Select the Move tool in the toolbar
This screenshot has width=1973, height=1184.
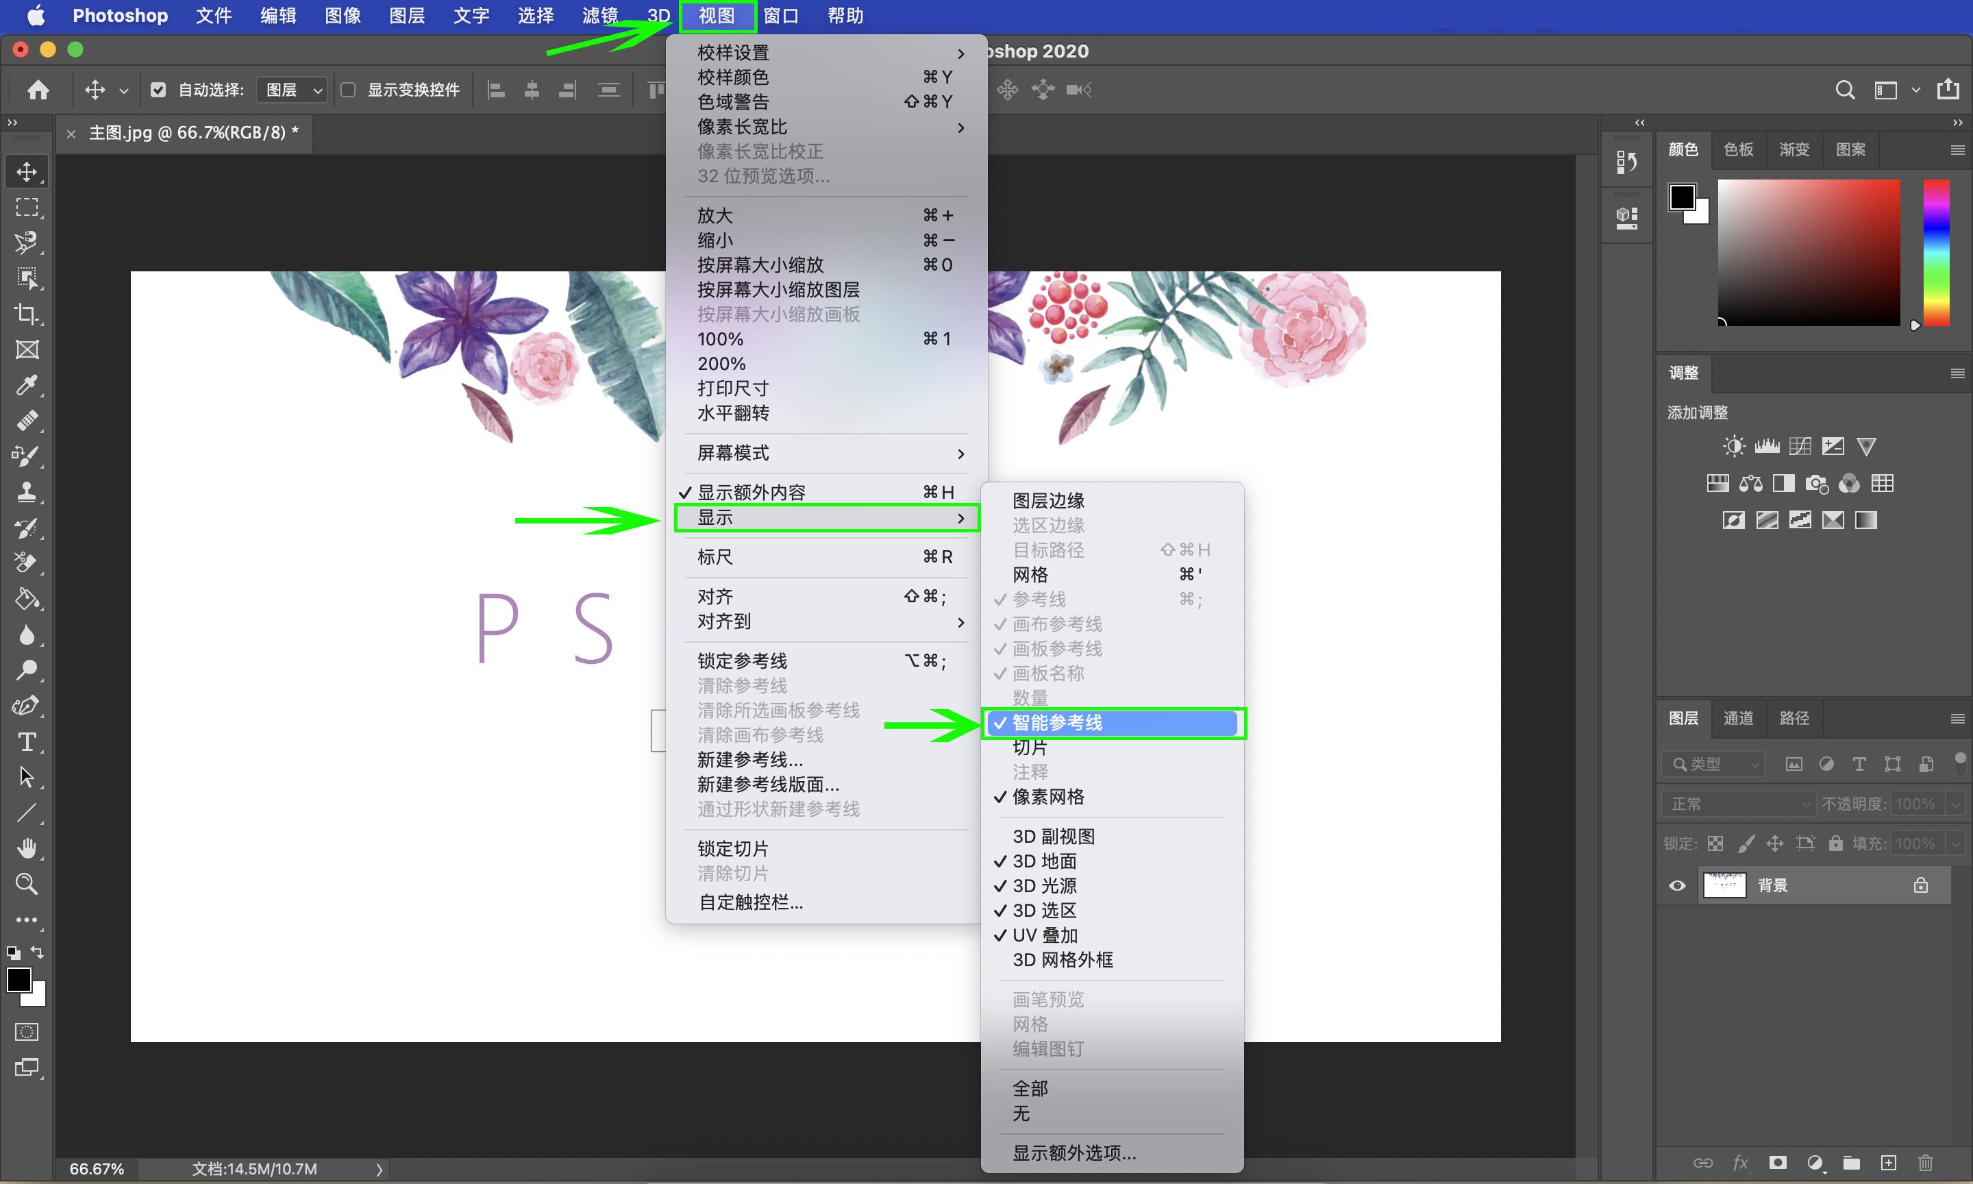(x=27, y=171)
